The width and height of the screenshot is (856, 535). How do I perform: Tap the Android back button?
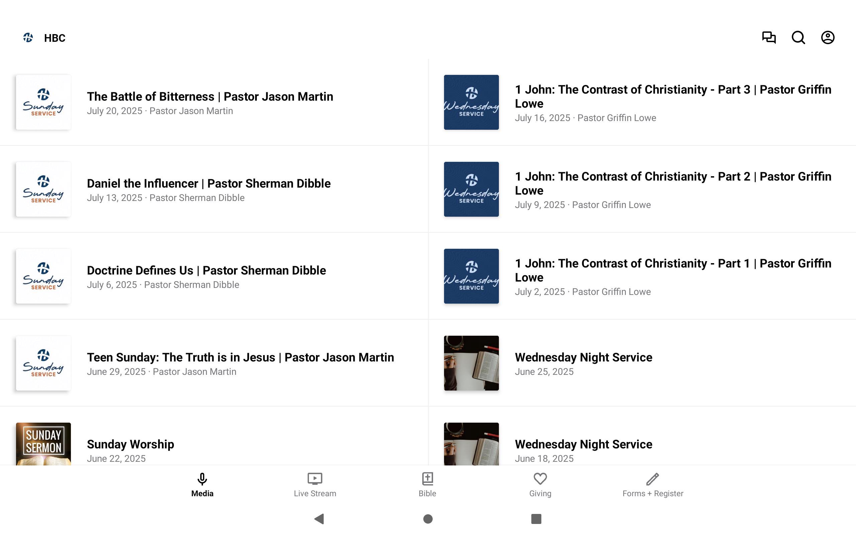pyautogui.click(x=319, y=519)
